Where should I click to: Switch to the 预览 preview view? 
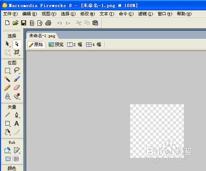(56, 44)
